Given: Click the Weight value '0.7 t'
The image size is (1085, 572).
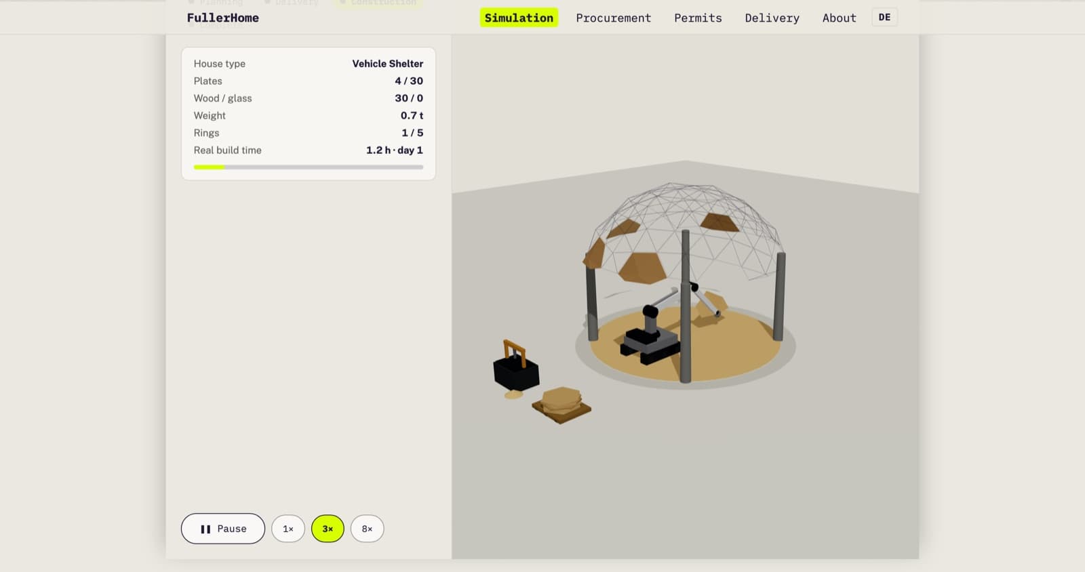Looking at the screenshot, I should tap(412, 116).
